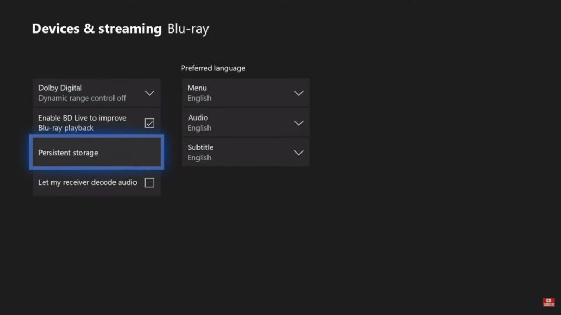The height and width of the screenshot is (315, 561).
Task: Expand the Audio language dropdown
Action: click(245, 123)
